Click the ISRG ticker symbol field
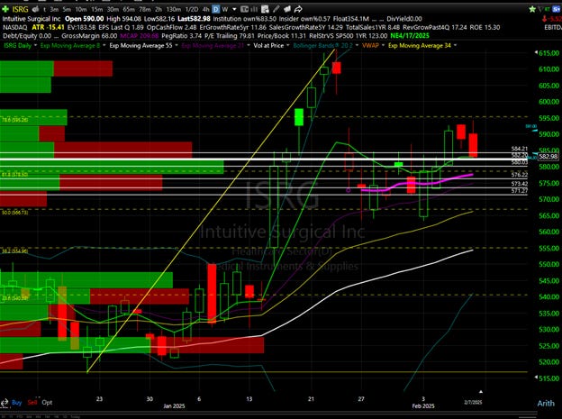 click(20, 9)
